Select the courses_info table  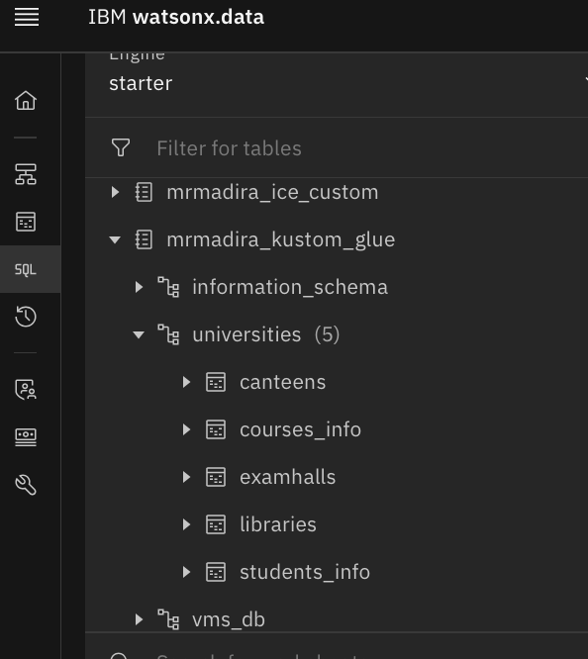[300, 430]
